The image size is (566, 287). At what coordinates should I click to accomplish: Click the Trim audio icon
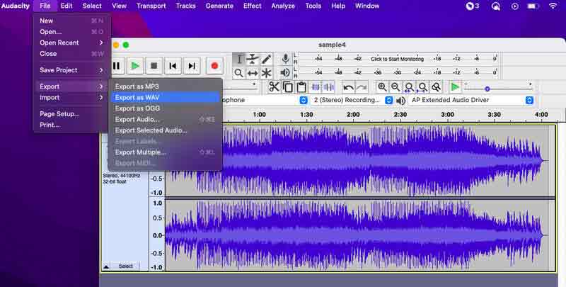point(316,87)
